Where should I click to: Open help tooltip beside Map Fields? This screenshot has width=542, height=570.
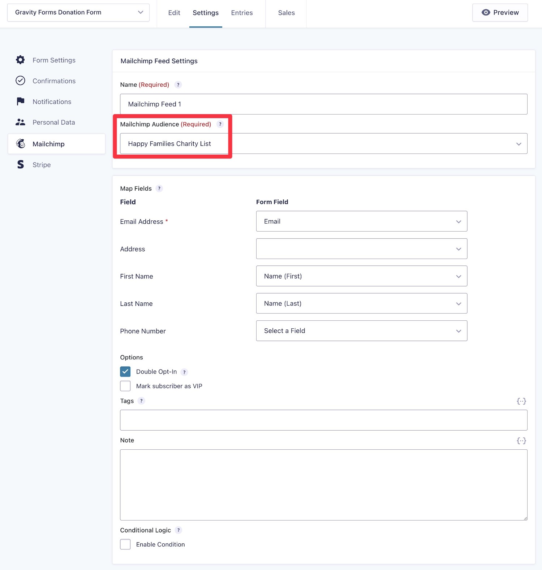coord(159,189)
